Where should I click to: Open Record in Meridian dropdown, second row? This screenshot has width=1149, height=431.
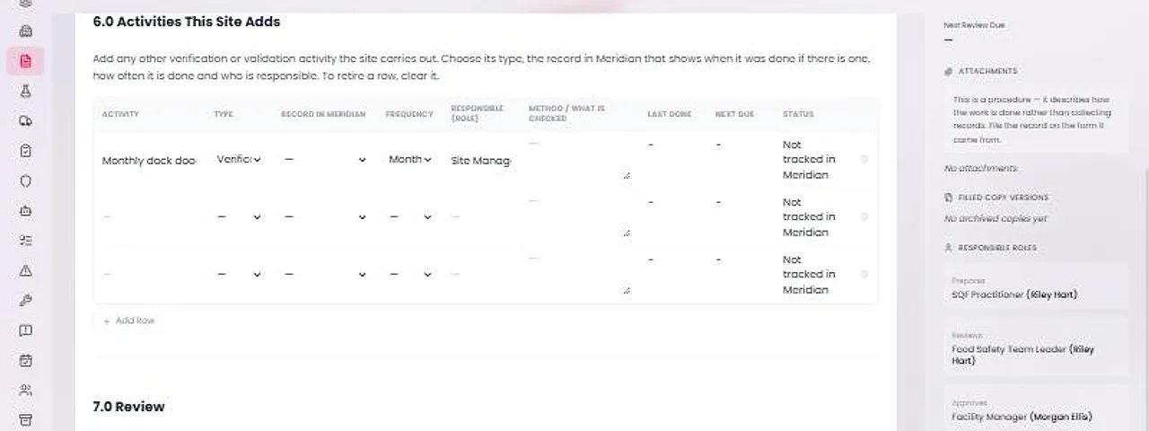pos(325,216)
